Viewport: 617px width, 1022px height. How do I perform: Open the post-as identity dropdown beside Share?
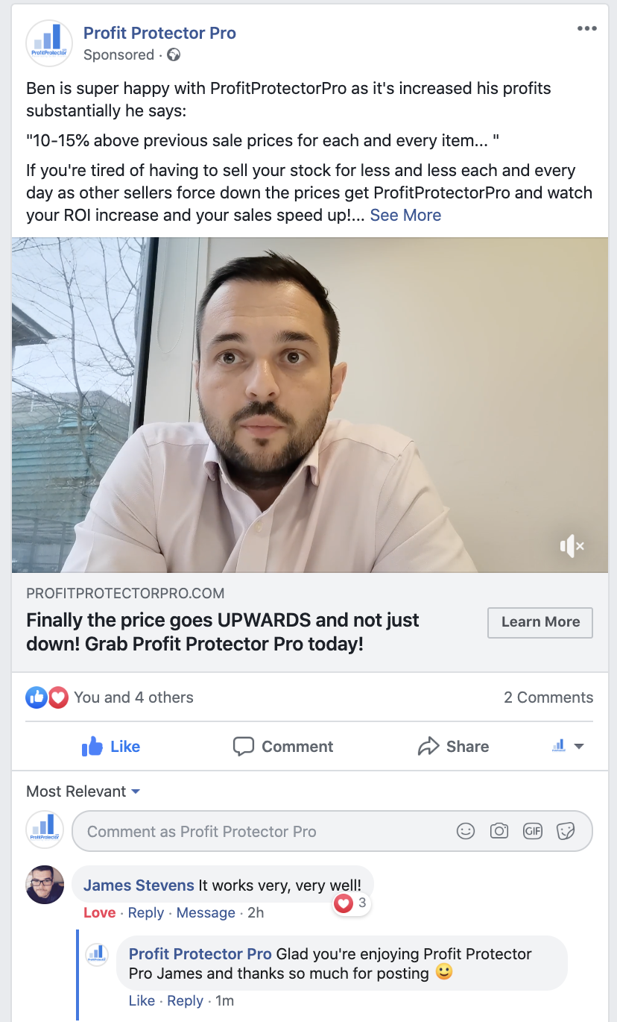pyautogui.click(x=568, y=746)
